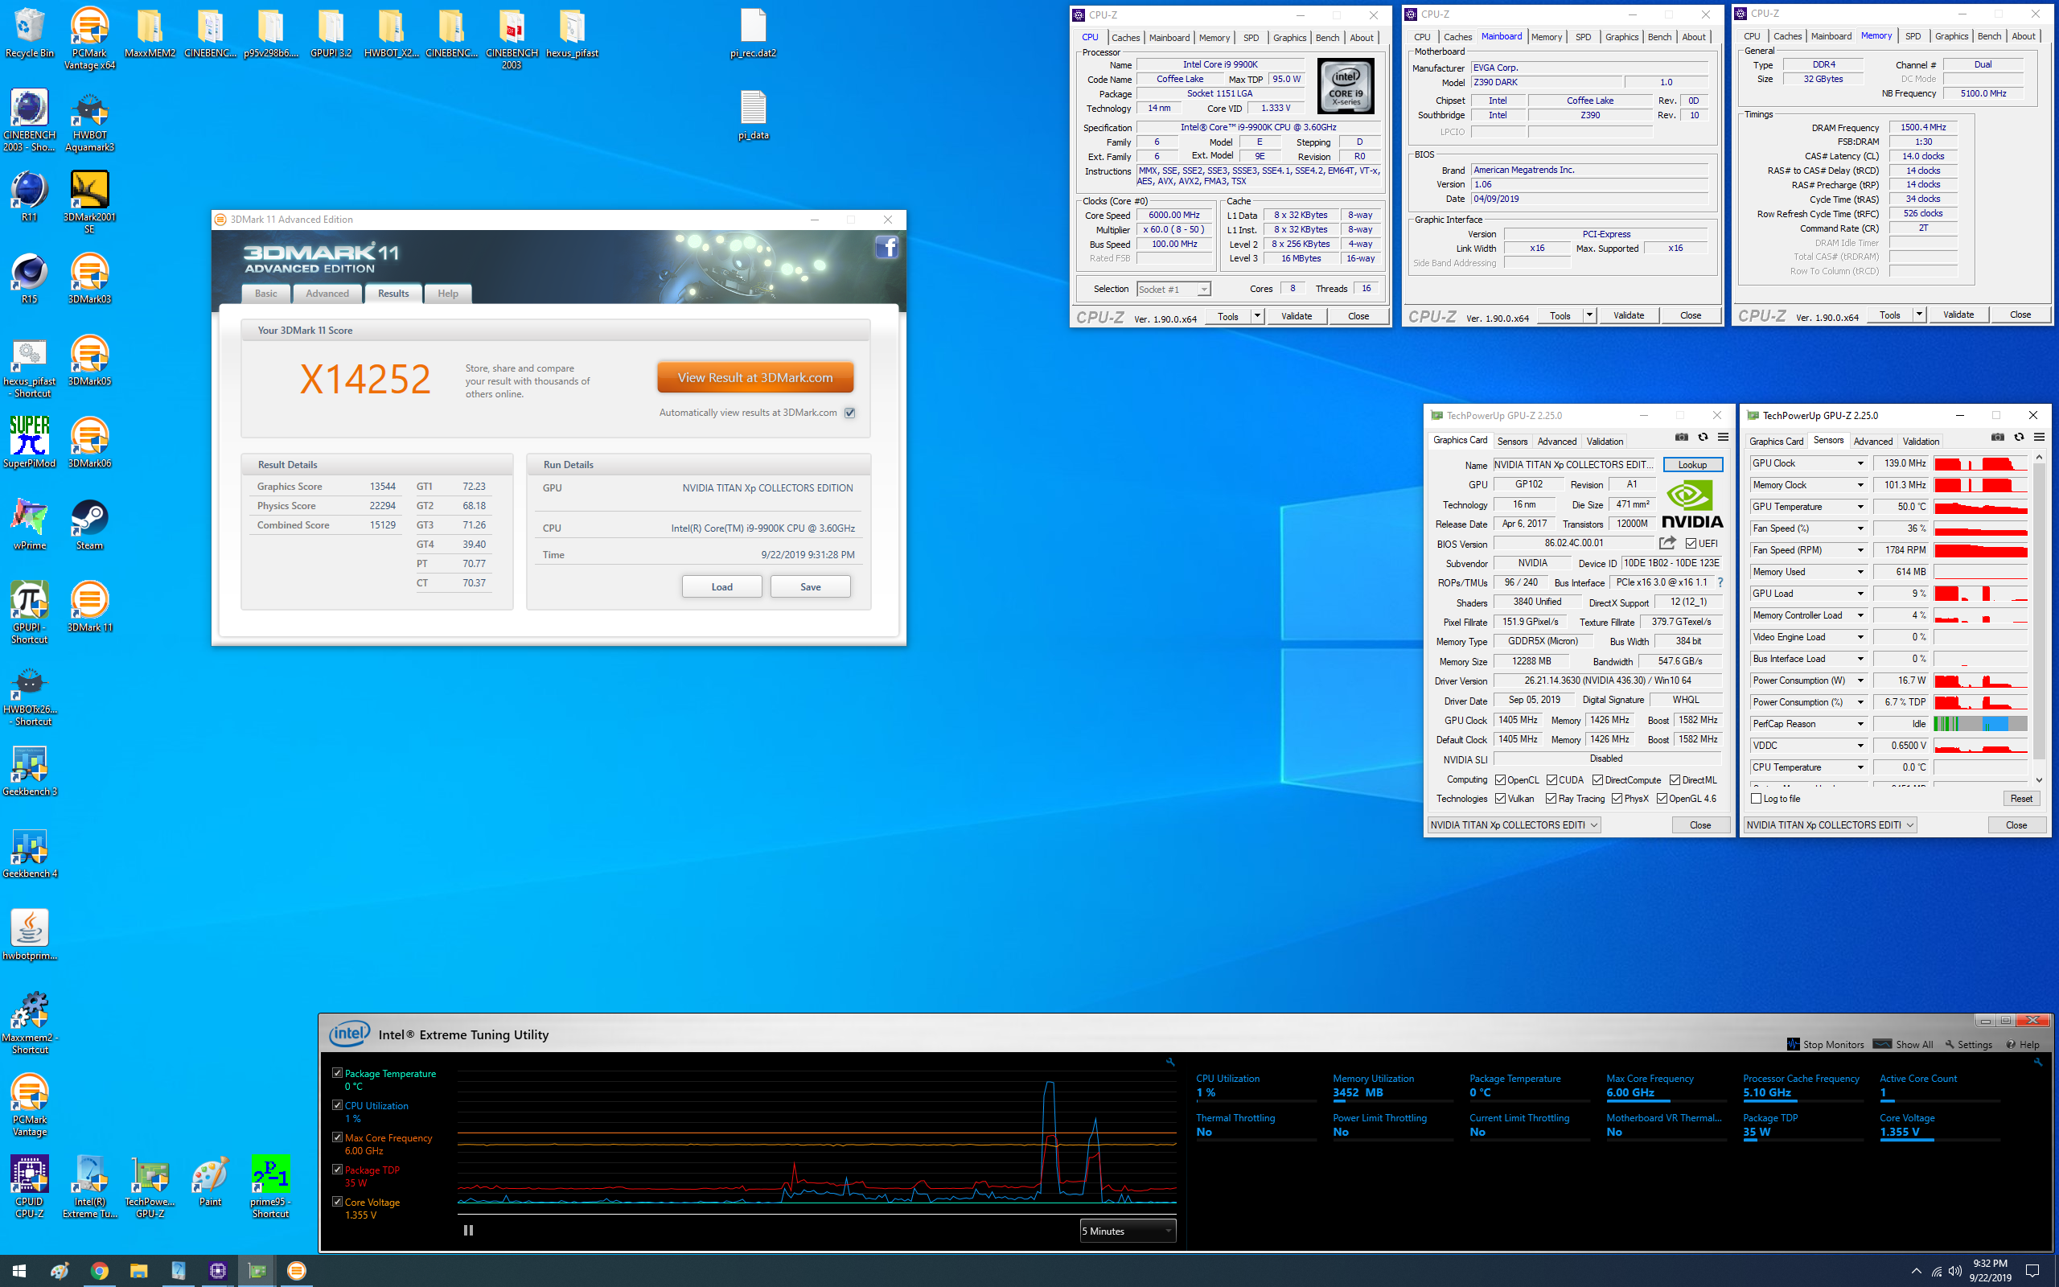The image size is (2059, 1287).
Task: Click Reset button in GPU-Z Sensors
Action: 2020,799
